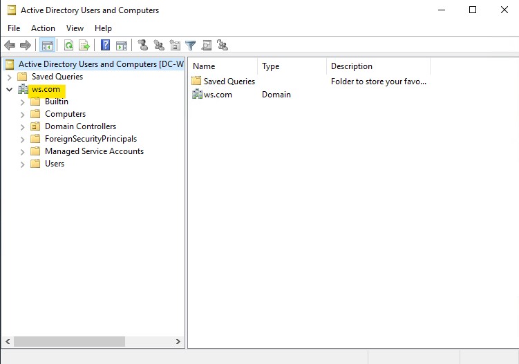Expand the ForeignSecurityPrincipals container

point(23,140)
